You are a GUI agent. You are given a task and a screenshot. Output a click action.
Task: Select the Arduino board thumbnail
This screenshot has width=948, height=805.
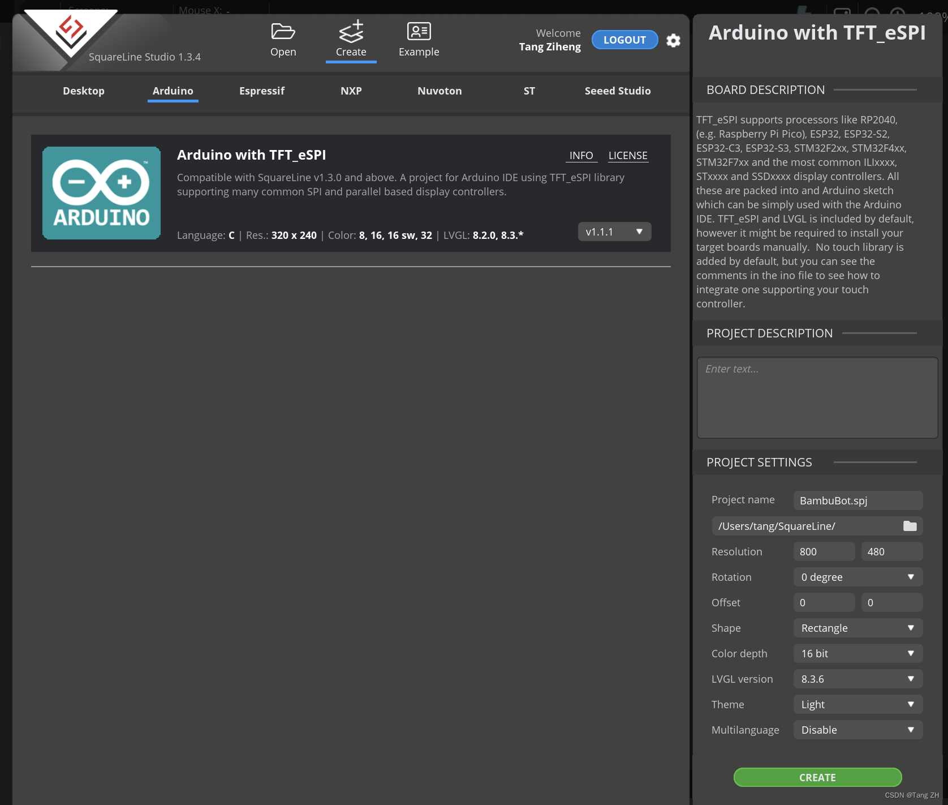(102, 193)
